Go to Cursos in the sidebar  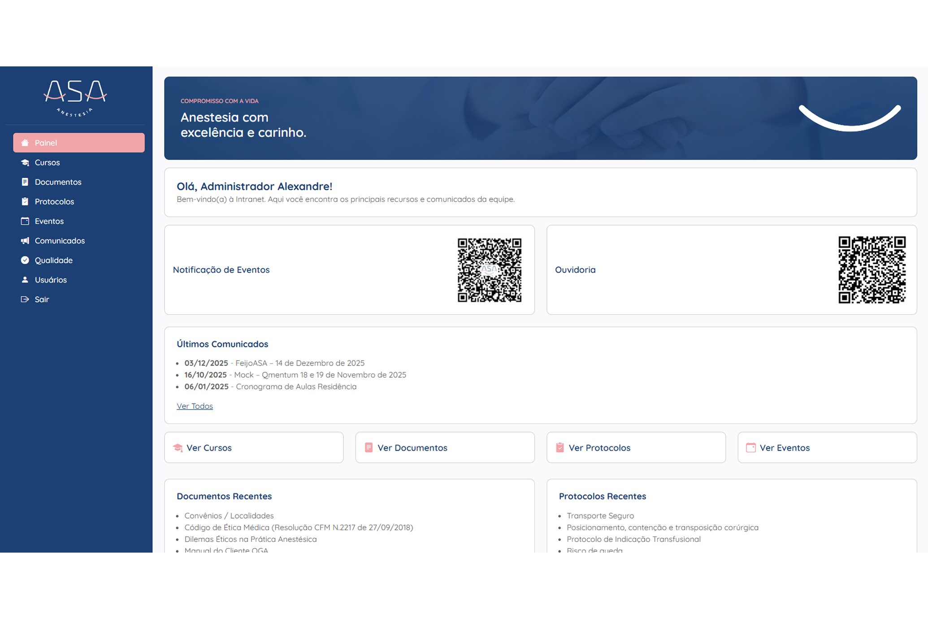click(79, 162)
